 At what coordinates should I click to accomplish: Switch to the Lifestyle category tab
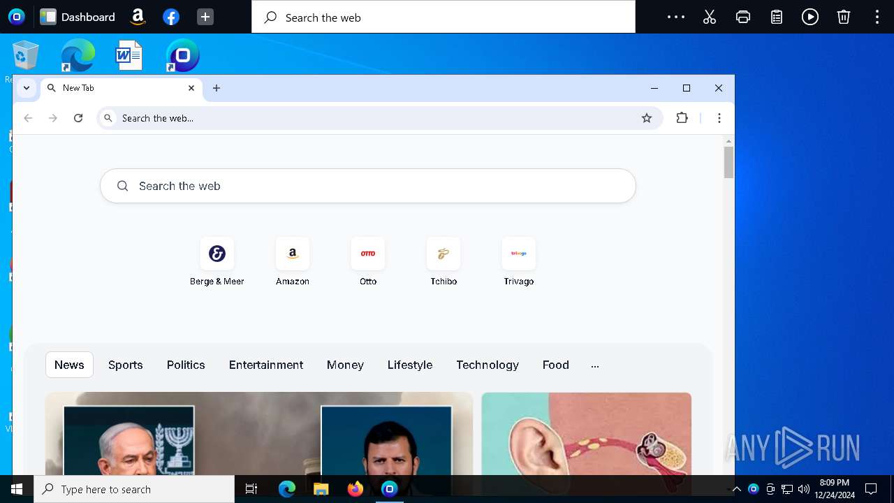[410, 365]
